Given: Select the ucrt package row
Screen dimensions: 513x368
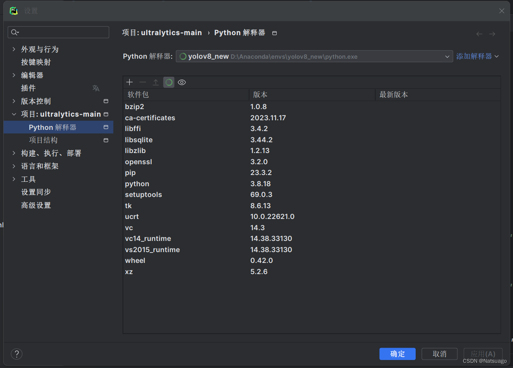Looking at the screenshot, I should 312,217.
